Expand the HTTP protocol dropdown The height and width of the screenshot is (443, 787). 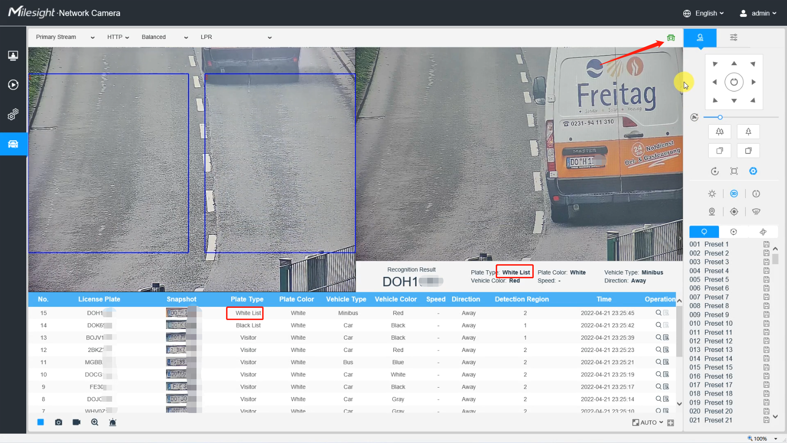[x=118, y=37]
